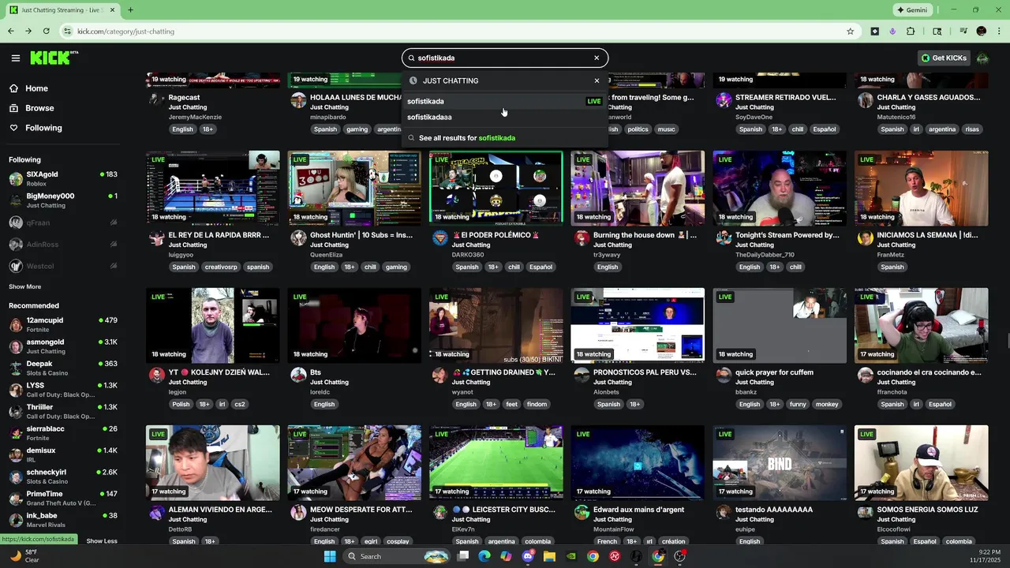Select the sofistikada live search suggestion

tap(505, 101)
